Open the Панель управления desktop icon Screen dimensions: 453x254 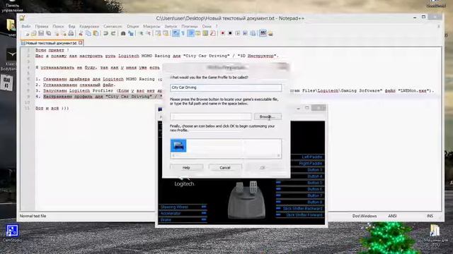(13, 6)
